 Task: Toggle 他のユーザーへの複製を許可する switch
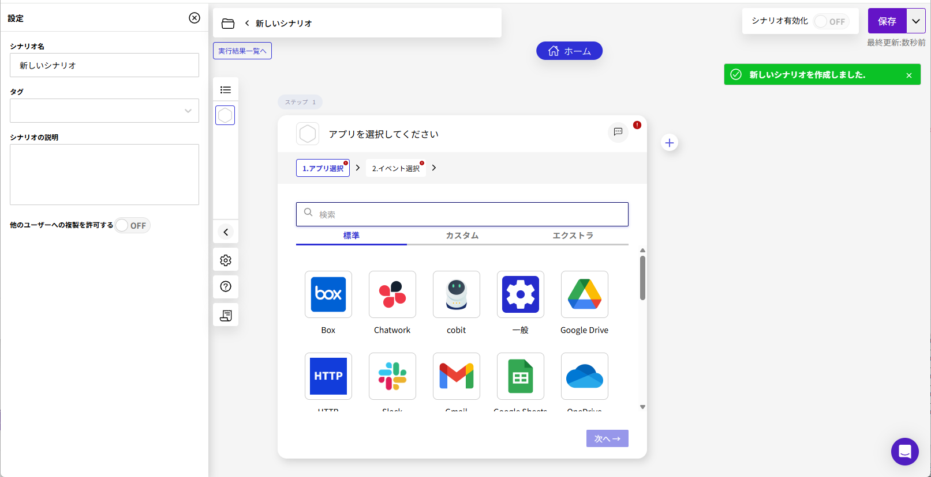click(132, 225)
